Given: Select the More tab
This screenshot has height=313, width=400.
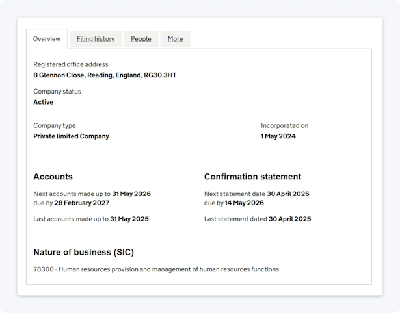Looking at the screenshot, I should point(175,39).
